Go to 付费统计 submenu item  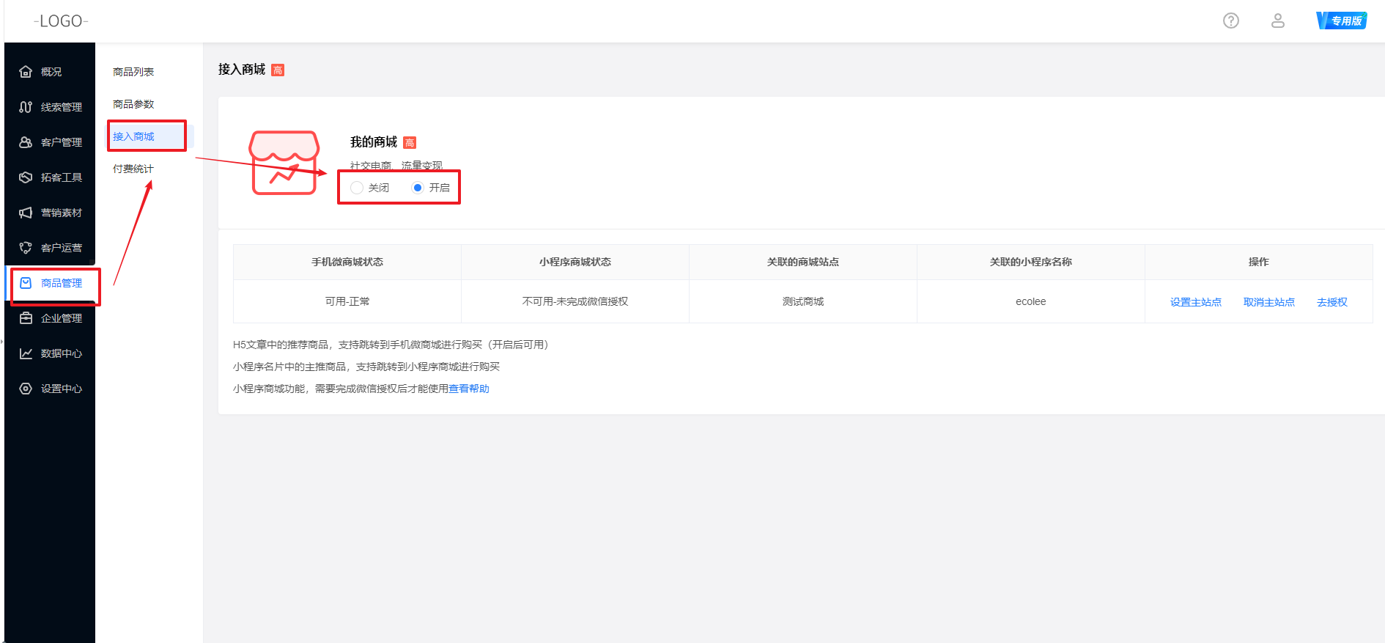click(x=133, y=169)
